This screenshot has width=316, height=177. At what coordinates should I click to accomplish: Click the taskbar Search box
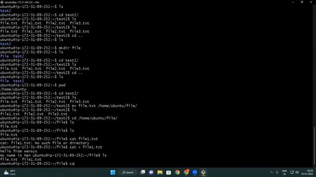click(128, 173)
